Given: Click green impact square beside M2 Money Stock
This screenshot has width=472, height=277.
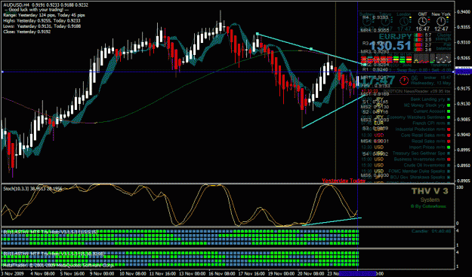Looking at the screenshot, I should 449,105.
